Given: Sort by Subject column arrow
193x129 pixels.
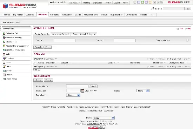Looking at the screenshot, I should 71,63.
